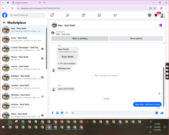Open Crystal Champagne conversation
Image resolution: width=169 pixels, height=135 pixels.
(23, 49)
